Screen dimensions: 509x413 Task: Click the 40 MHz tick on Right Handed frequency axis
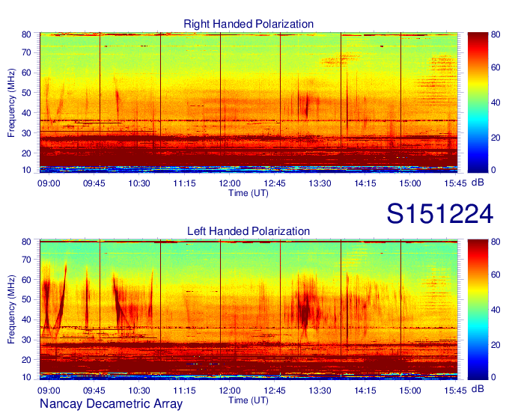click(26, 113)
